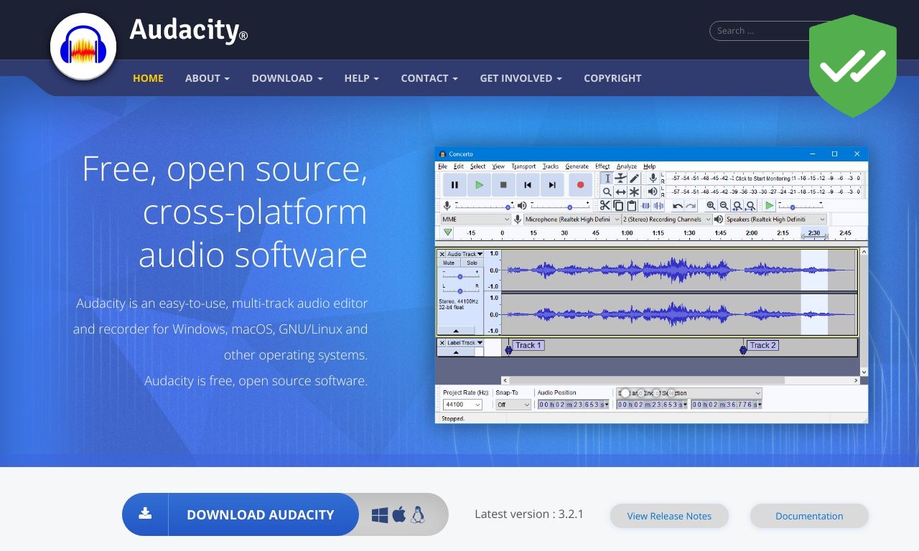This screenshot has height=551, width=919.
Task: Click the Zoom In magnifier with plus
Action: pyautogui.click(x=711, y=206)
